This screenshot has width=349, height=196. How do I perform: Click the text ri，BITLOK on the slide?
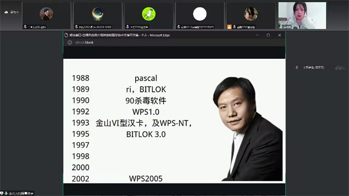pyautogui.click(x=146, y=89)
